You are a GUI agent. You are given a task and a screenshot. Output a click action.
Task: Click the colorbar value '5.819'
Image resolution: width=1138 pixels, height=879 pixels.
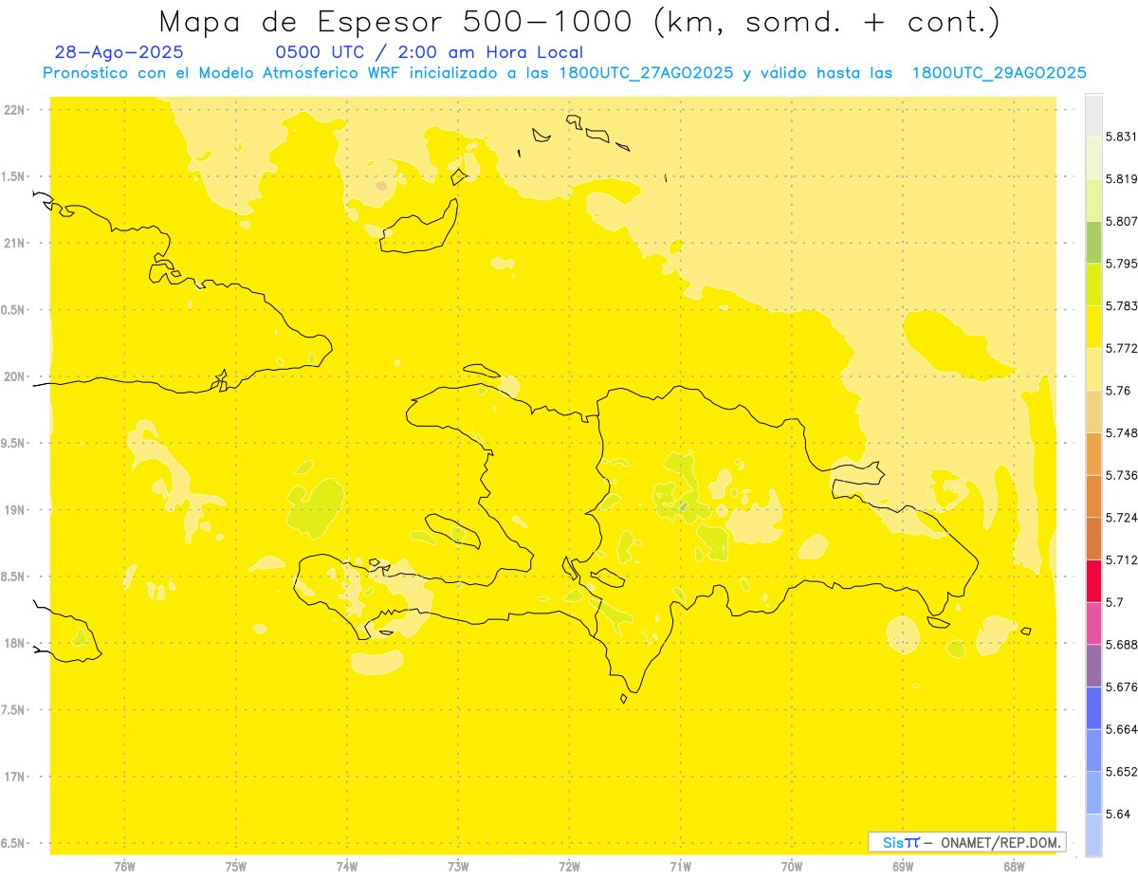click(x=1122, y=178)
